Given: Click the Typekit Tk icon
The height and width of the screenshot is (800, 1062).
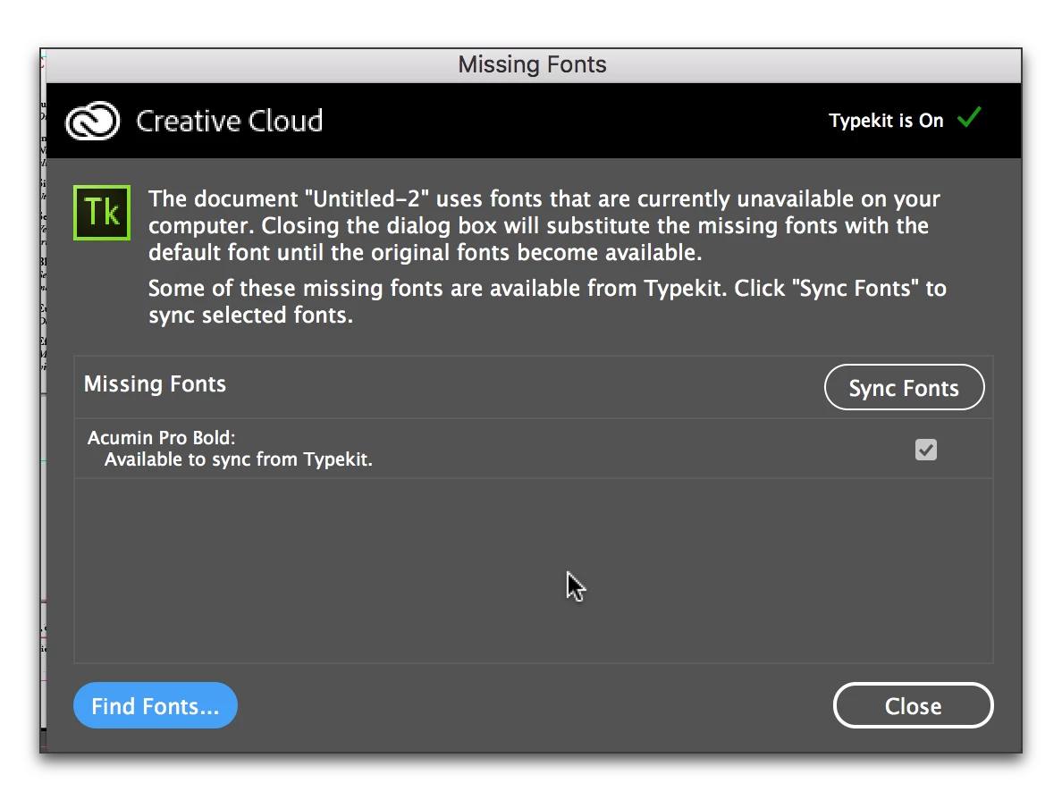Looking at the screenshot, I should click(x=102, y=213).
